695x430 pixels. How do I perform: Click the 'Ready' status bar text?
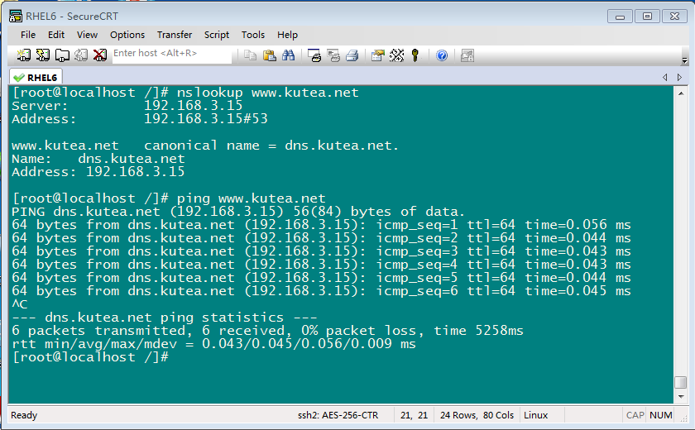click(24, 415)
